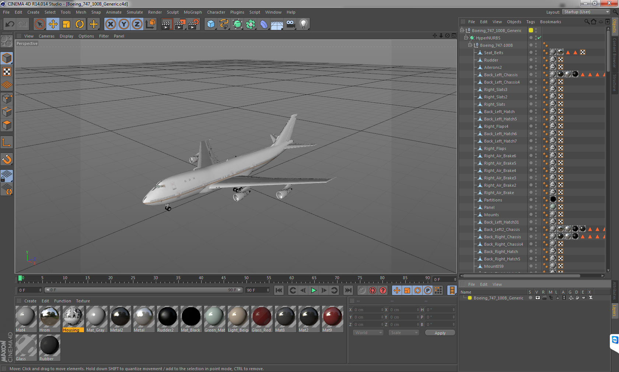Go to end of animation

pos(348,290)
